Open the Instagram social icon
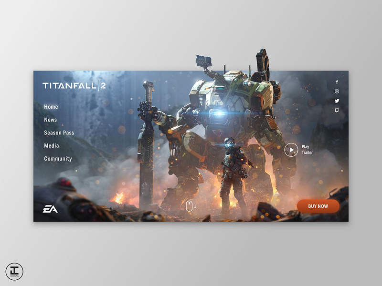 point(337,92)
